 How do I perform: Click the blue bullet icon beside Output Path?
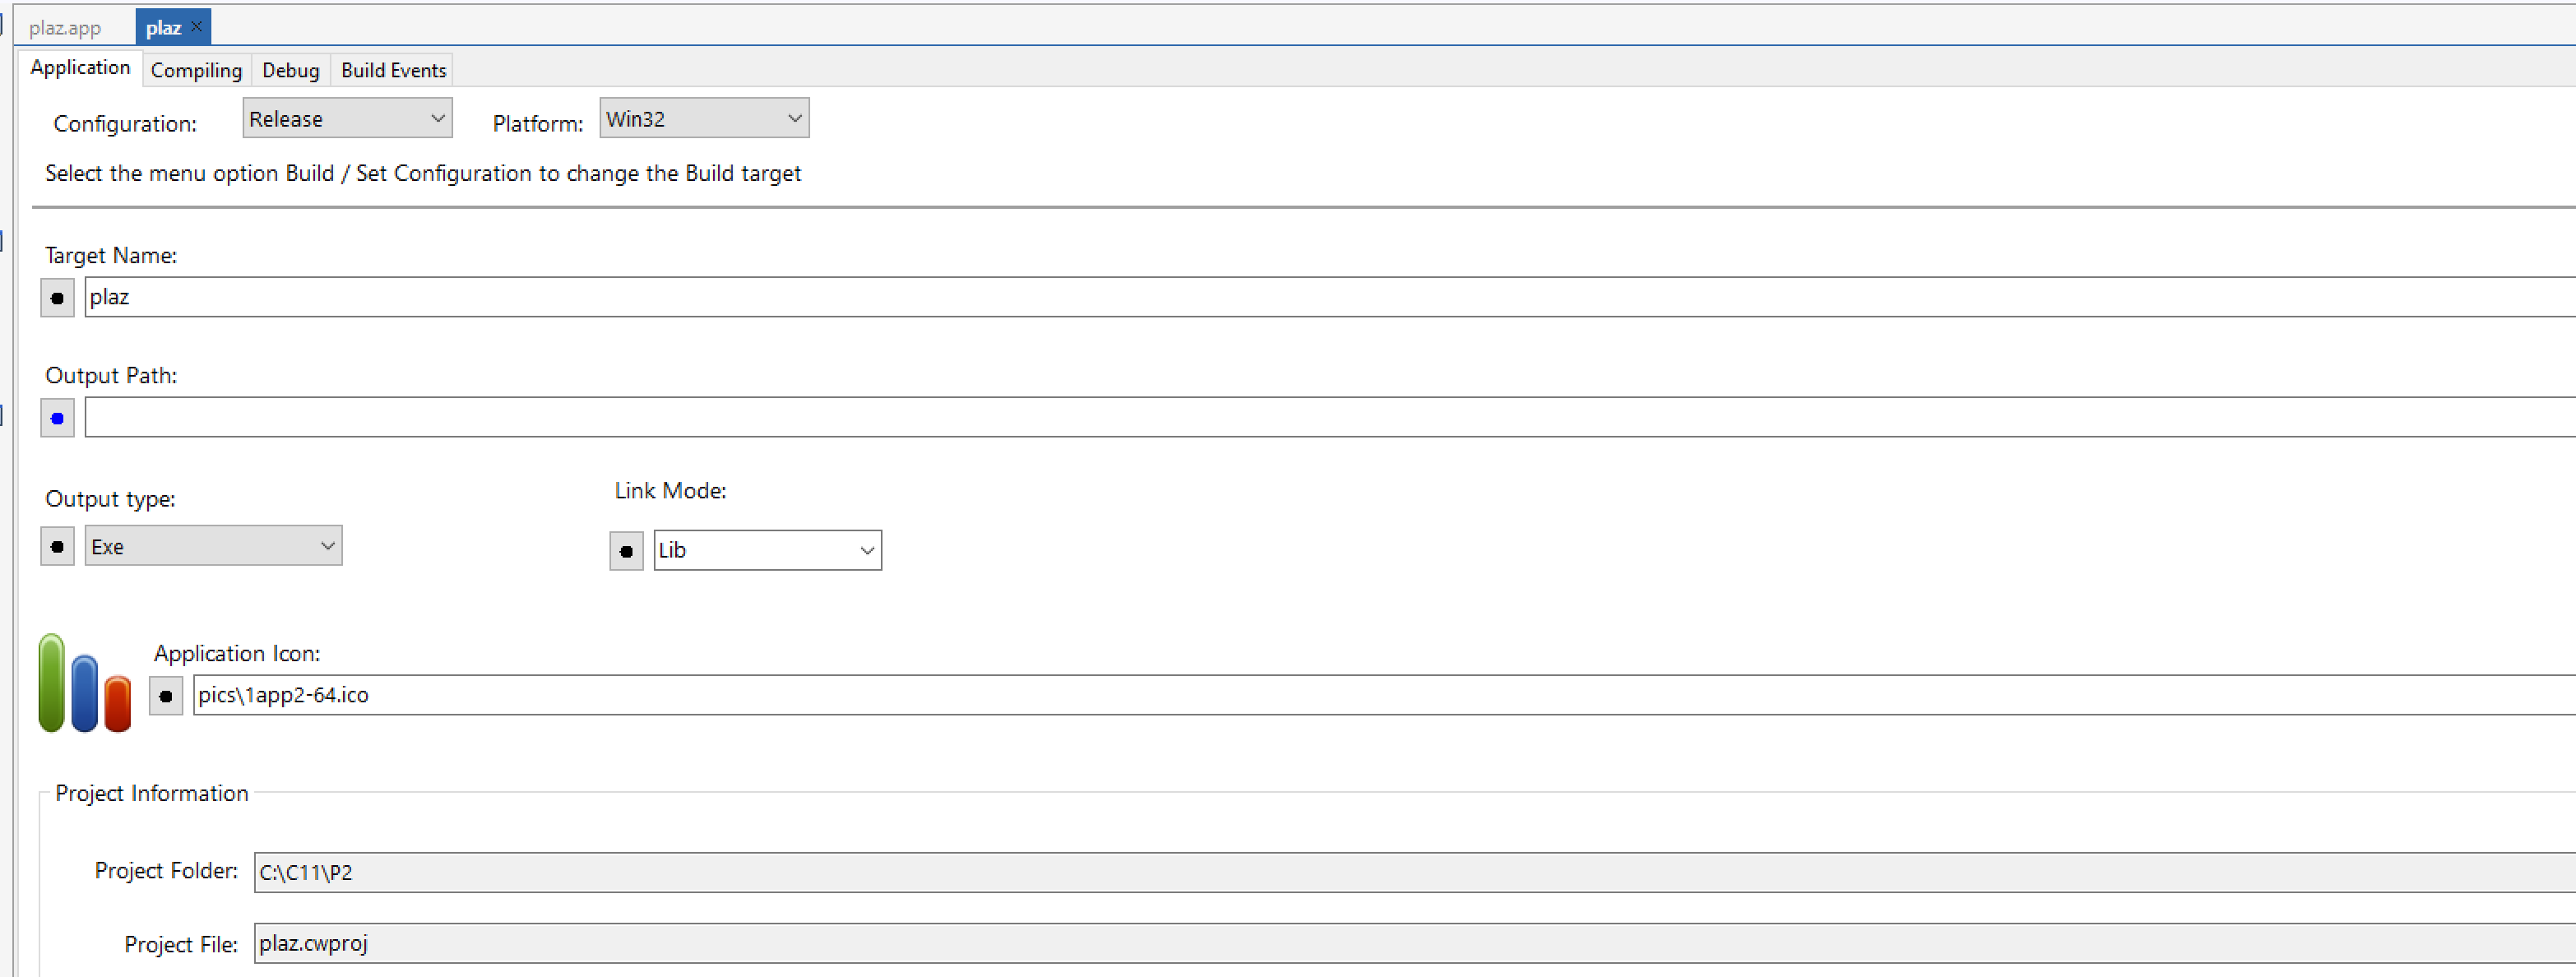[57, 418]
